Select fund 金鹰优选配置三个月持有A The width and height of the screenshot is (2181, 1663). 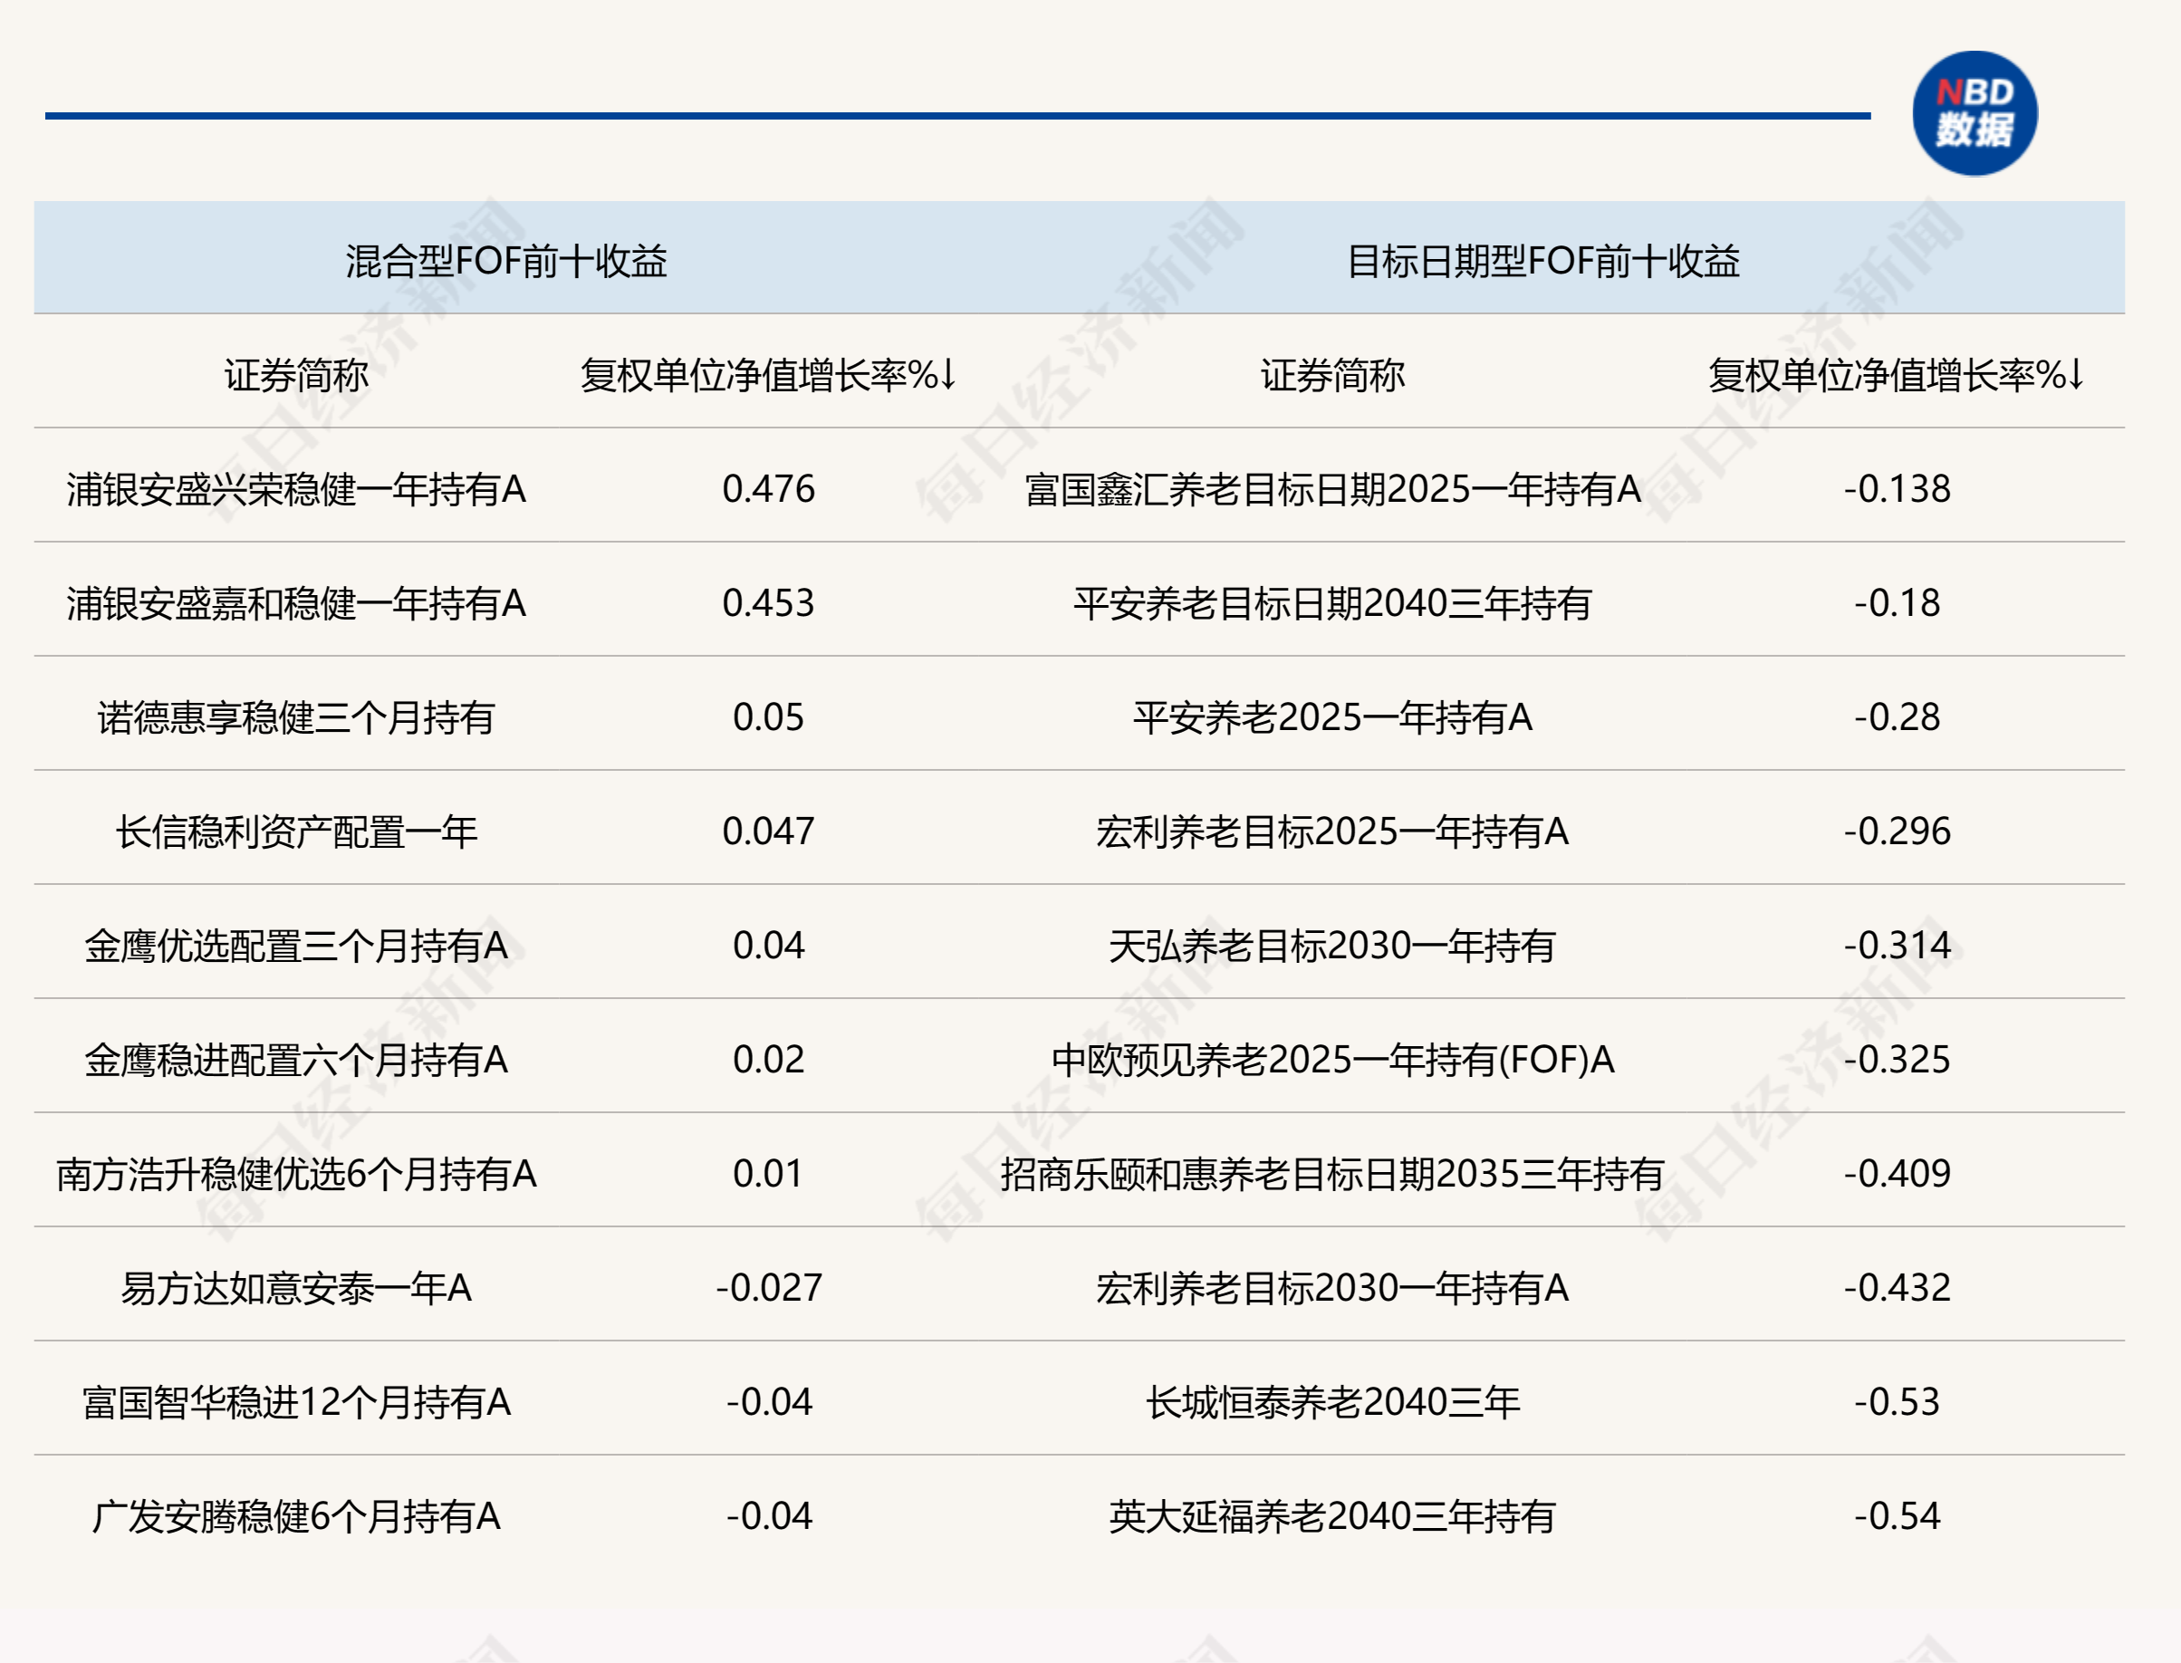(296, 946)
